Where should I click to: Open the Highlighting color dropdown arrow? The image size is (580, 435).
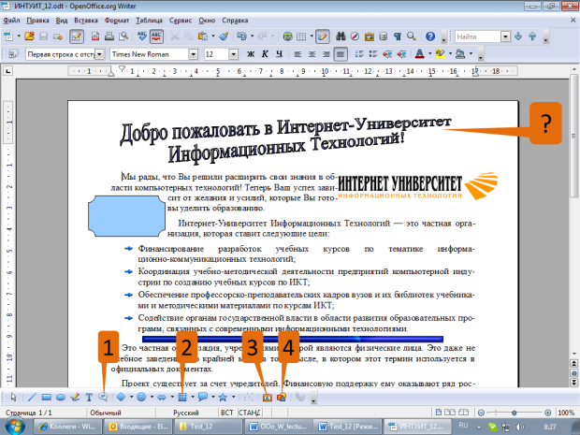click(450, 54)
